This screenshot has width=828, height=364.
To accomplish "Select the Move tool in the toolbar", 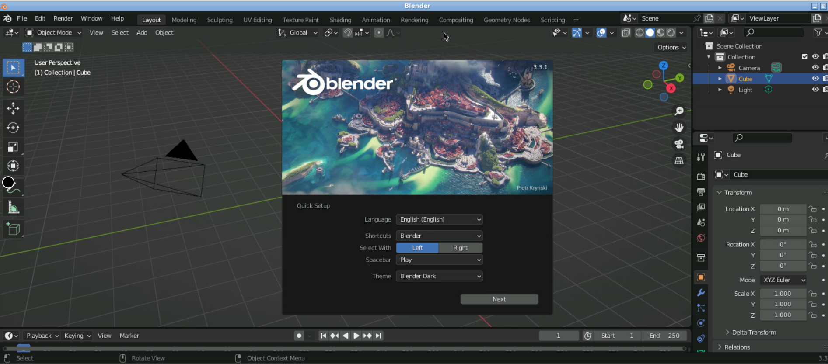I will [13, 108].
